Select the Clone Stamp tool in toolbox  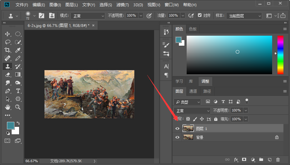pyautogui.click(x=8, y=66)
